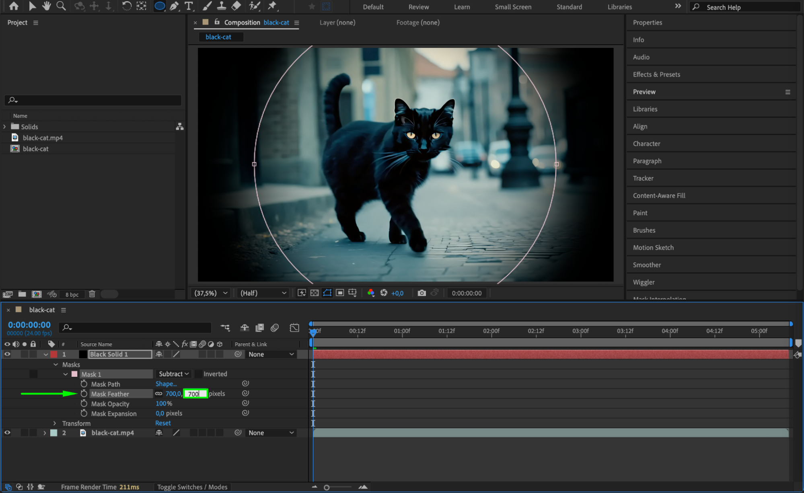Enable the Inverted mask checkbox
The height and width of the screenshot is (493, 804).
(x=199, y=374)
